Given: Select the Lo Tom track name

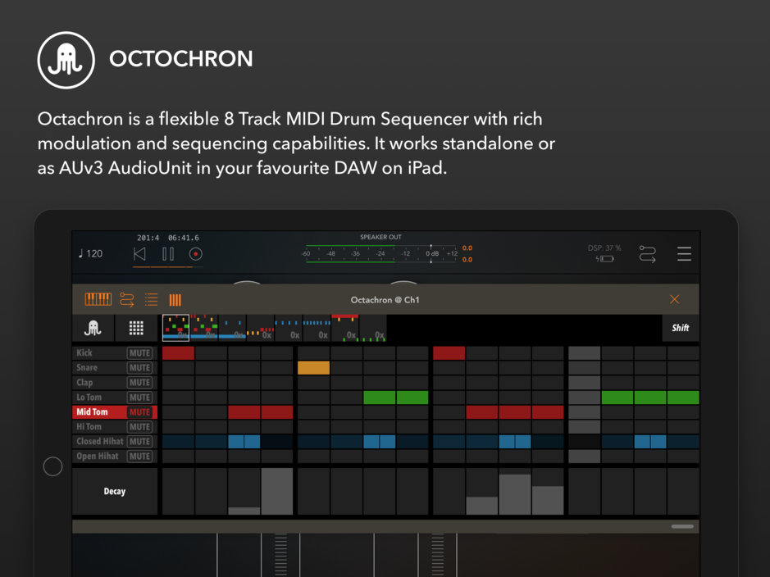Looking at the screenshot, I should (89, 398).
